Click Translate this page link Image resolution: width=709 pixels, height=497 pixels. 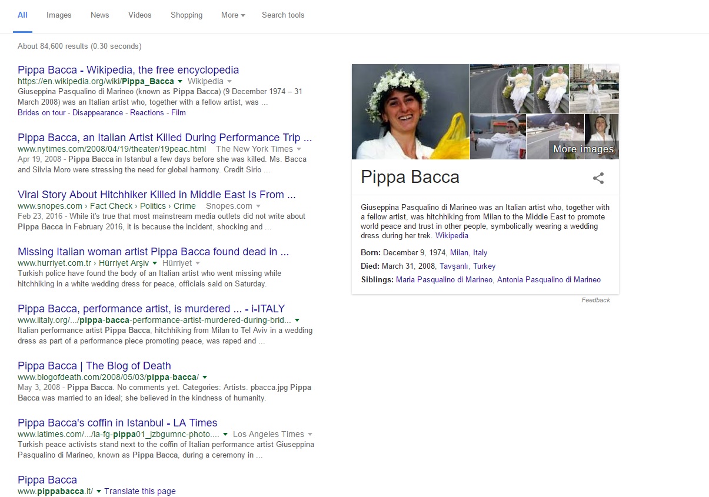pos(140,492)
